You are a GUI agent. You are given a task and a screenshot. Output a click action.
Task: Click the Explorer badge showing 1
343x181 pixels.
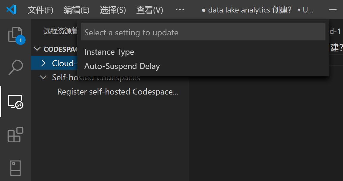[21, 40]
